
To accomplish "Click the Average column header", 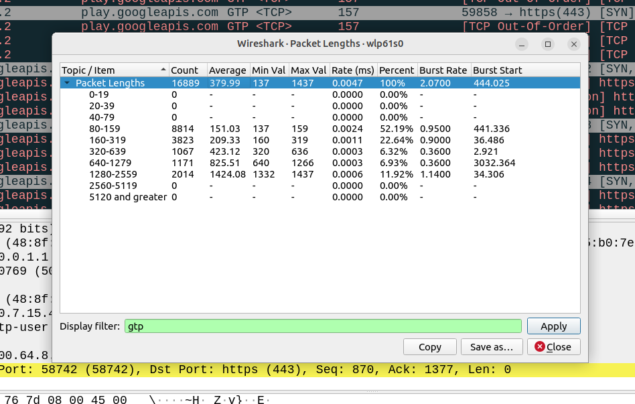I will (x=228, y=70).
